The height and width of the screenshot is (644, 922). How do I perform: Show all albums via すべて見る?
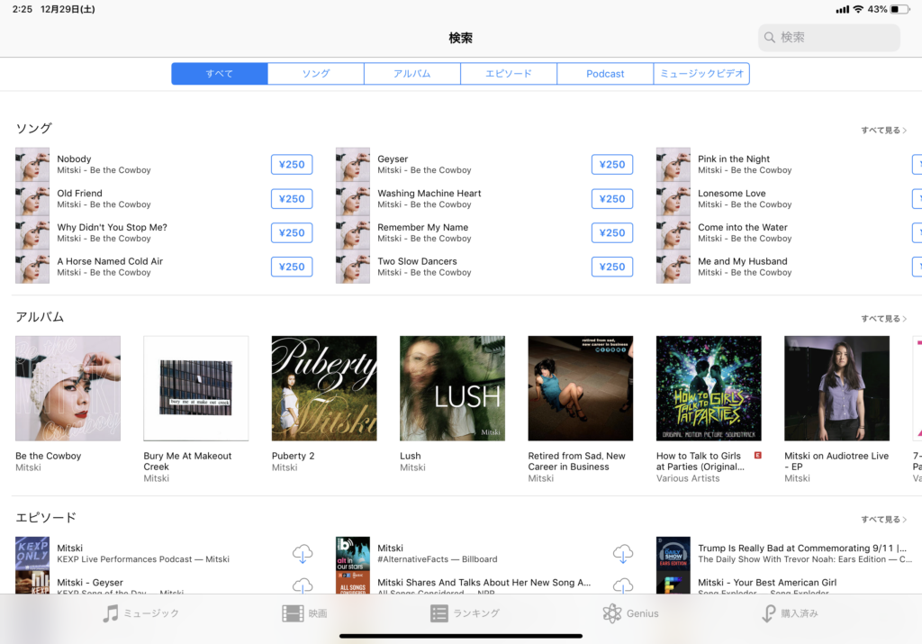click(884, 319)
